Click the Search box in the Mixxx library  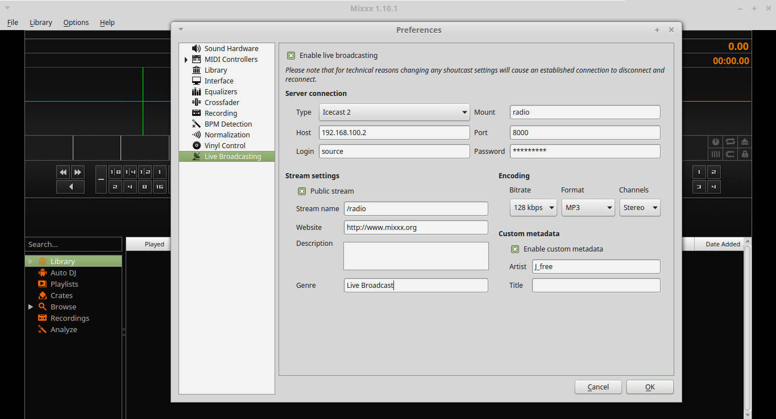[x=73, y=244]
